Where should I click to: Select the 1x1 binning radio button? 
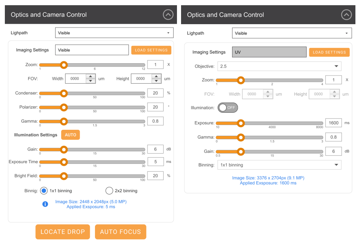(44, 191)
